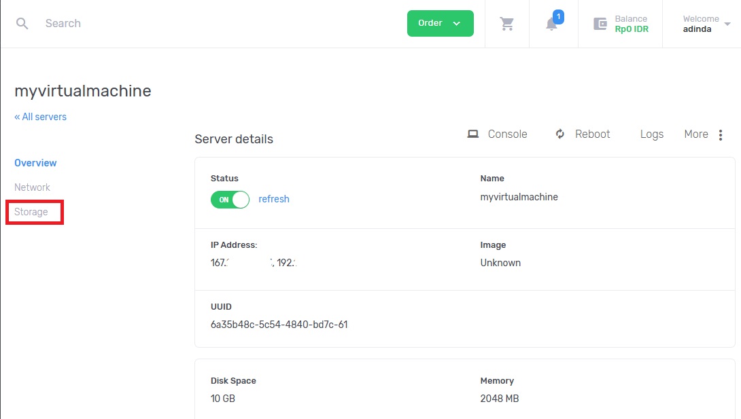Click the wallet balance icon
The image size is (741, 419).
[600, 24]
